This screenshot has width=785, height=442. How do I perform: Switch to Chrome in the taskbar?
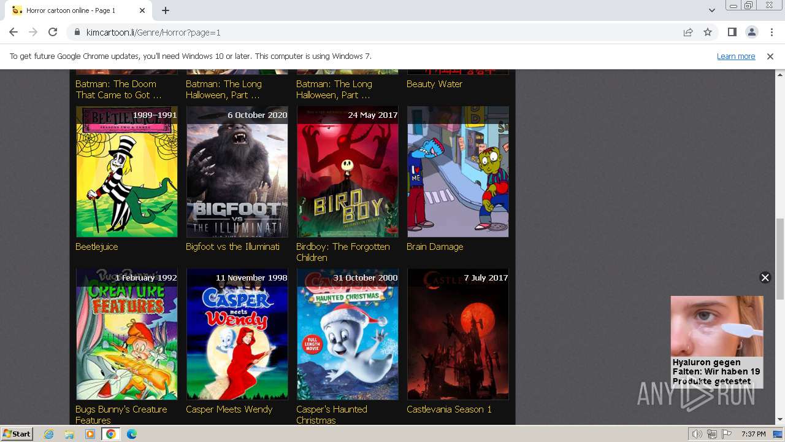[x=111, y=434]
